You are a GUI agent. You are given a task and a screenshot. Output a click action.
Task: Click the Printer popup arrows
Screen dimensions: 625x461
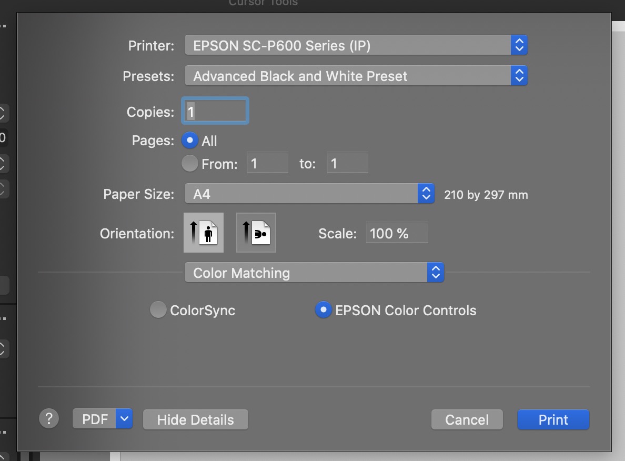519,46
